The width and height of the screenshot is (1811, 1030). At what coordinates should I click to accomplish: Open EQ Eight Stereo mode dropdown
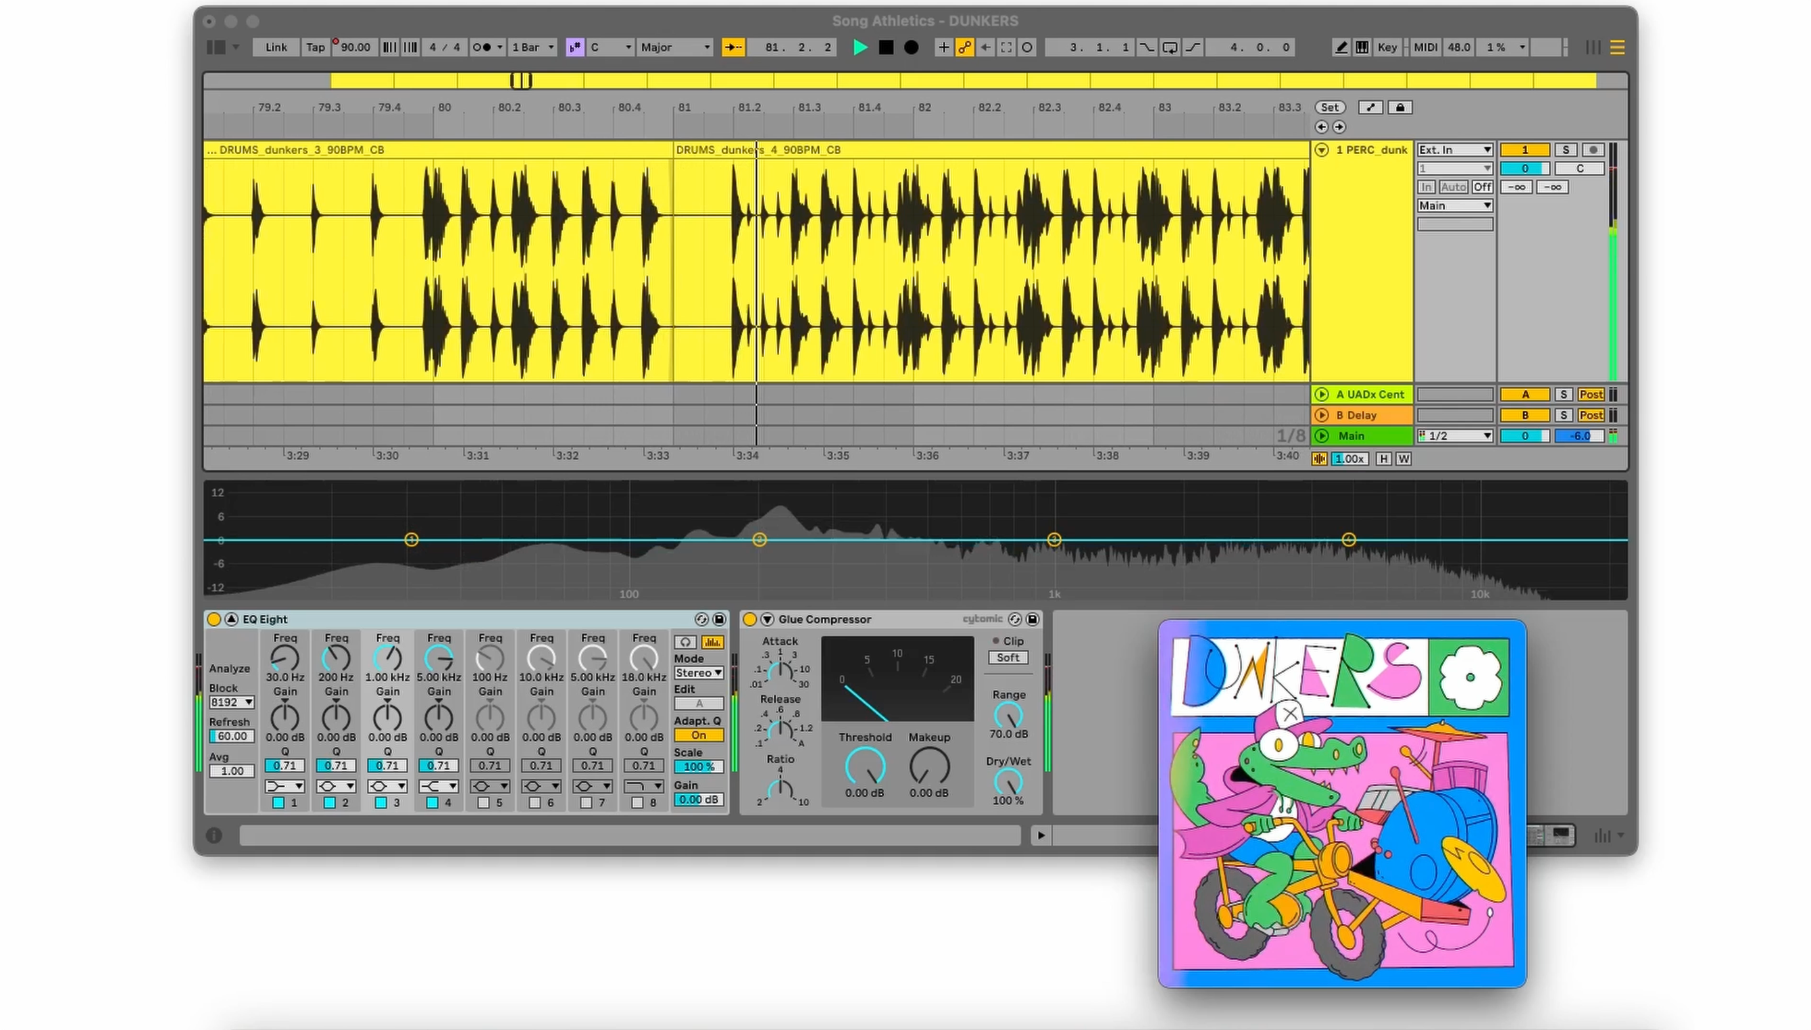pos(699,673)
